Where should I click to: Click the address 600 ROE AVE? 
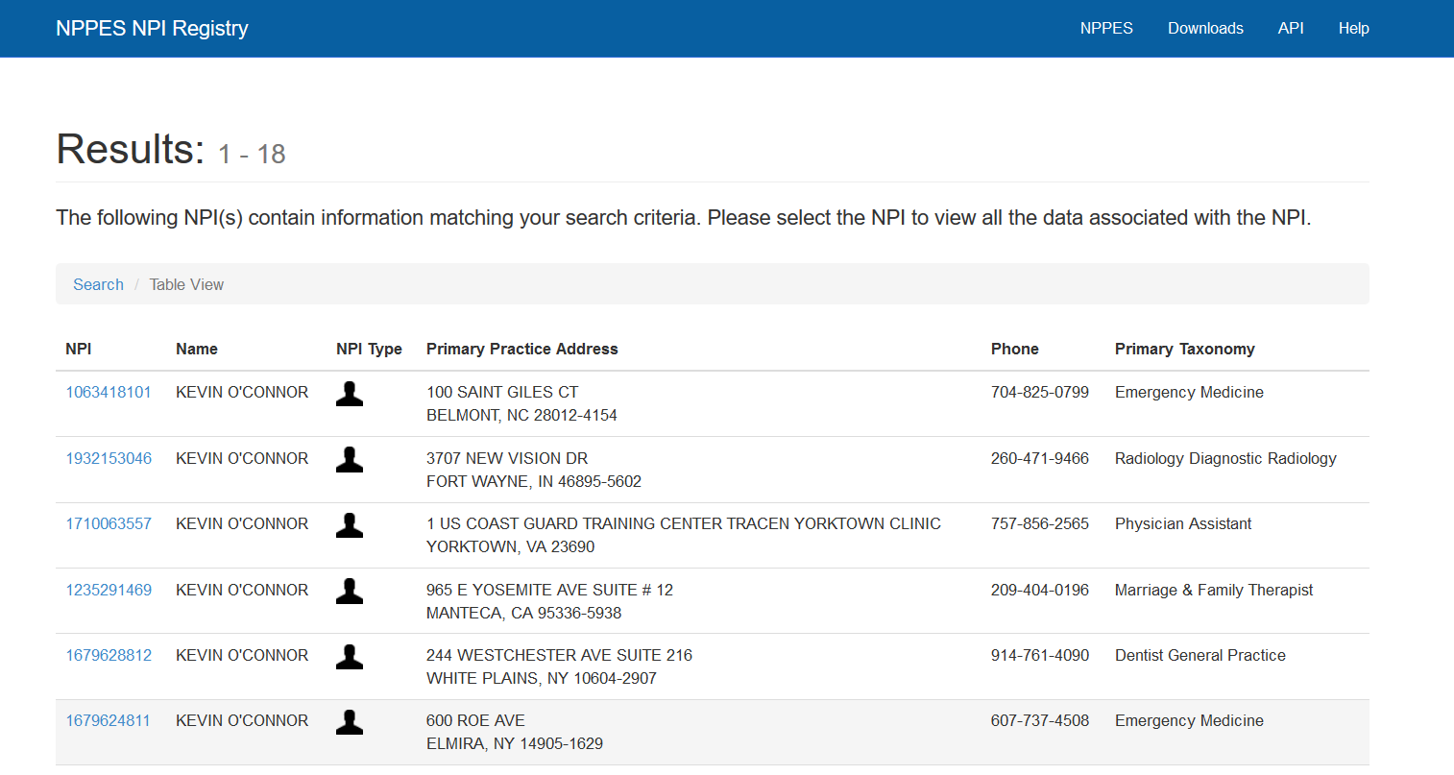(x=475, y=720)
